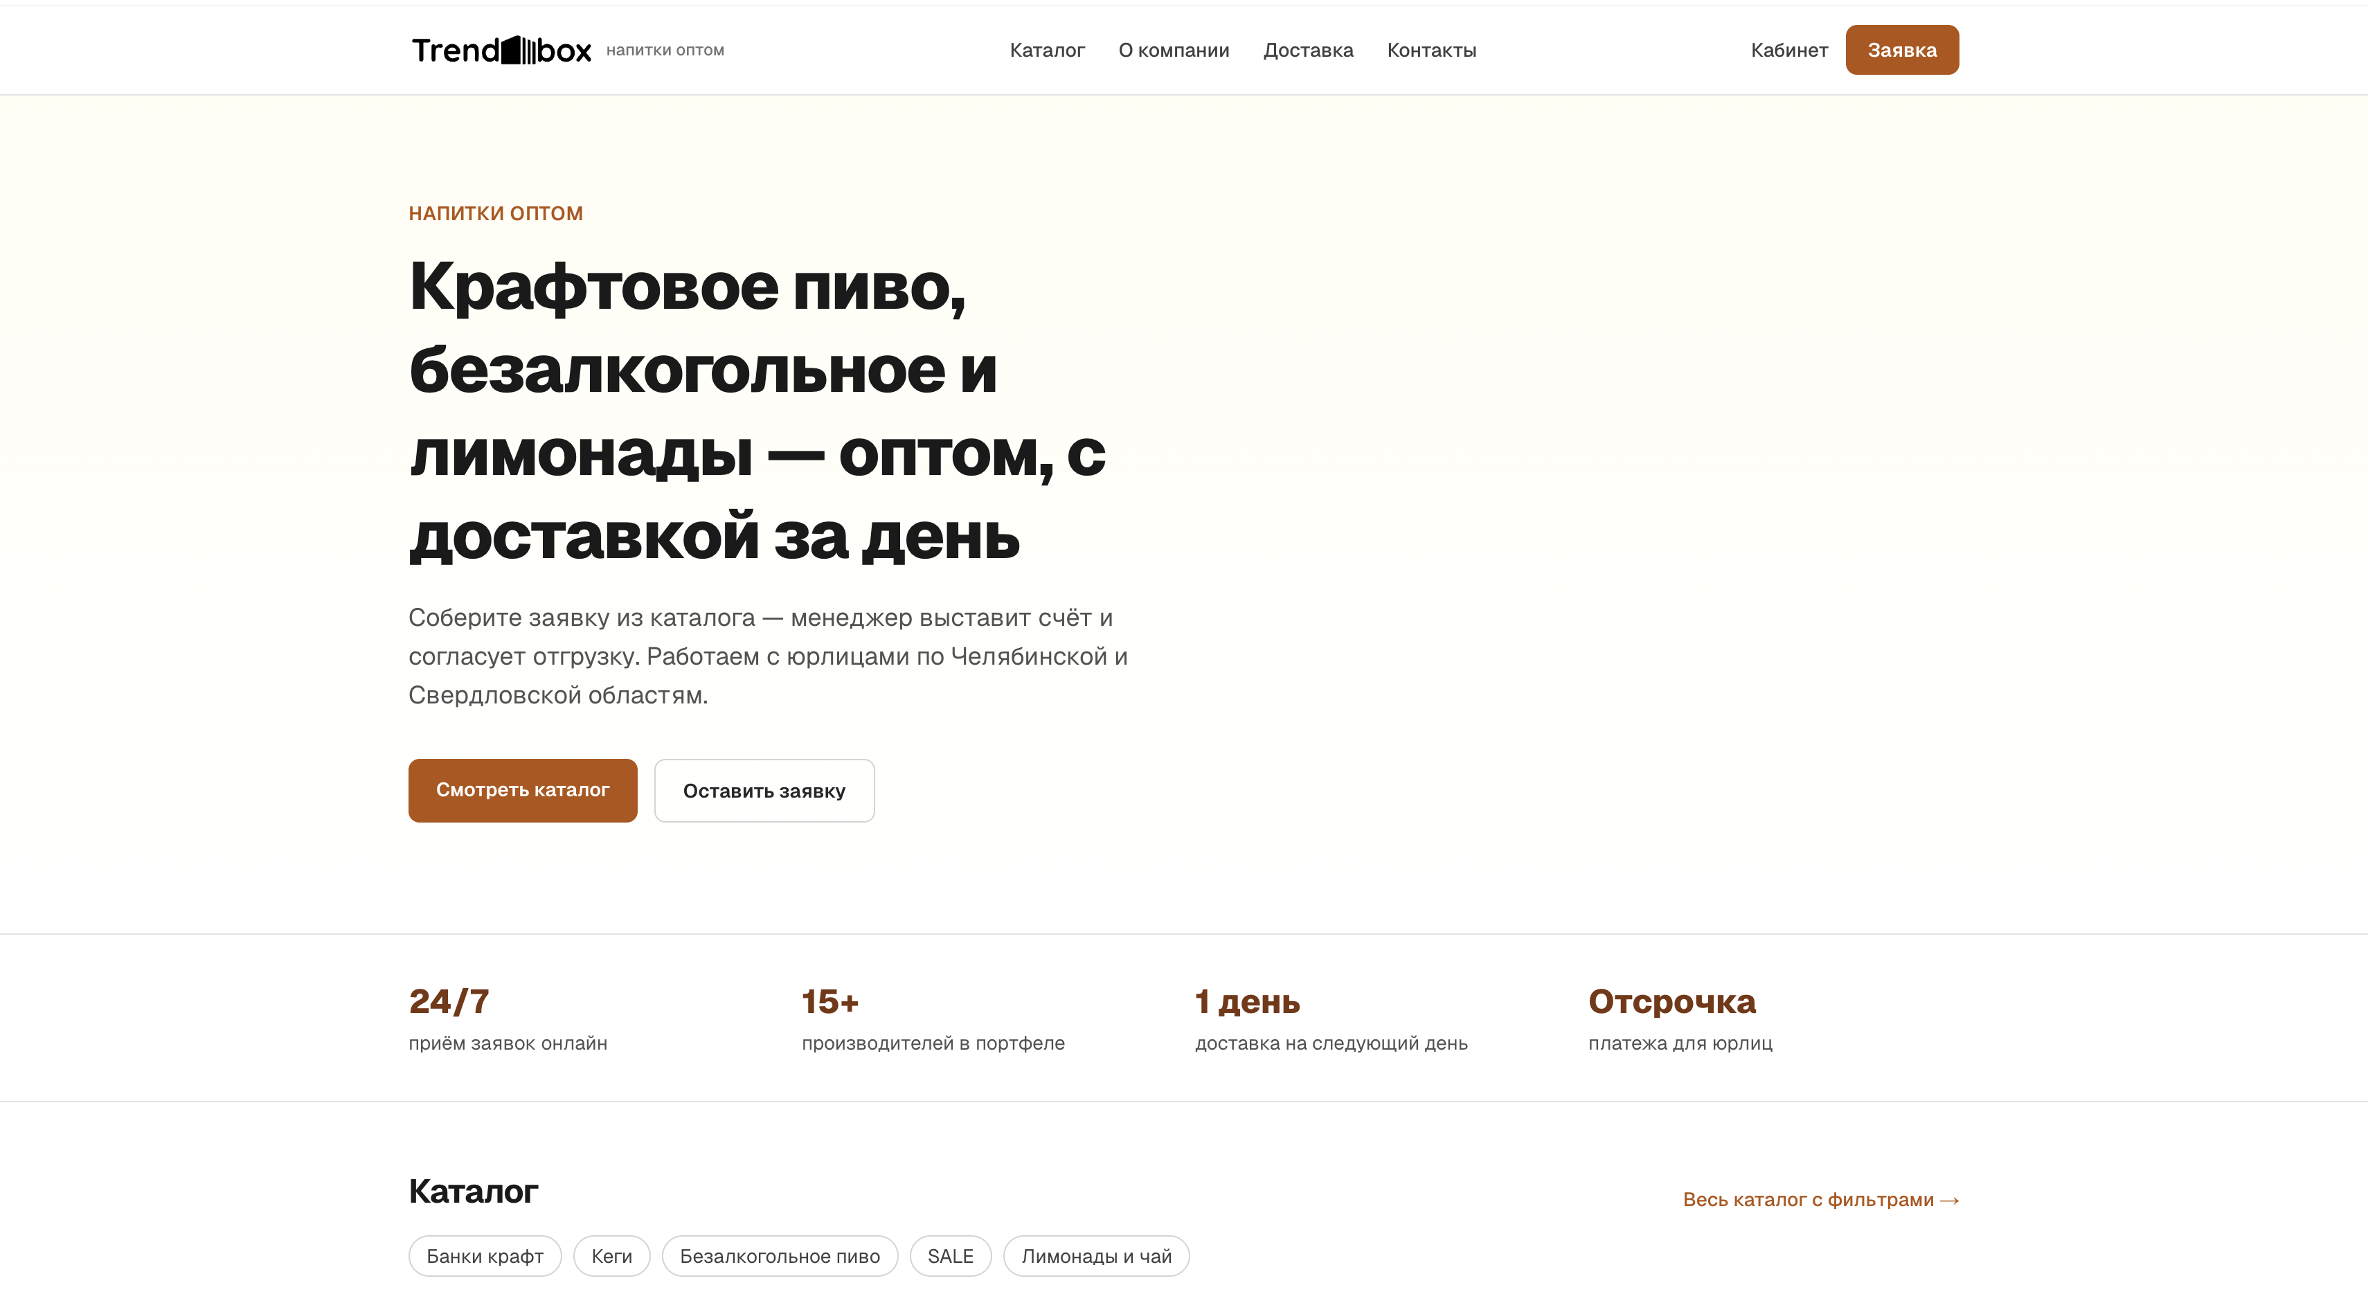Screen dimensions: 2368x1310
Task: Click the 15+ stat heading
Action: [830, 1001]
